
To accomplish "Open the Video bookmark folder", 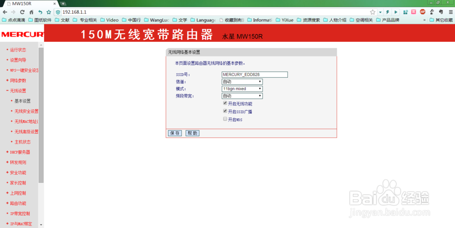I will click(x=109, y=20).
